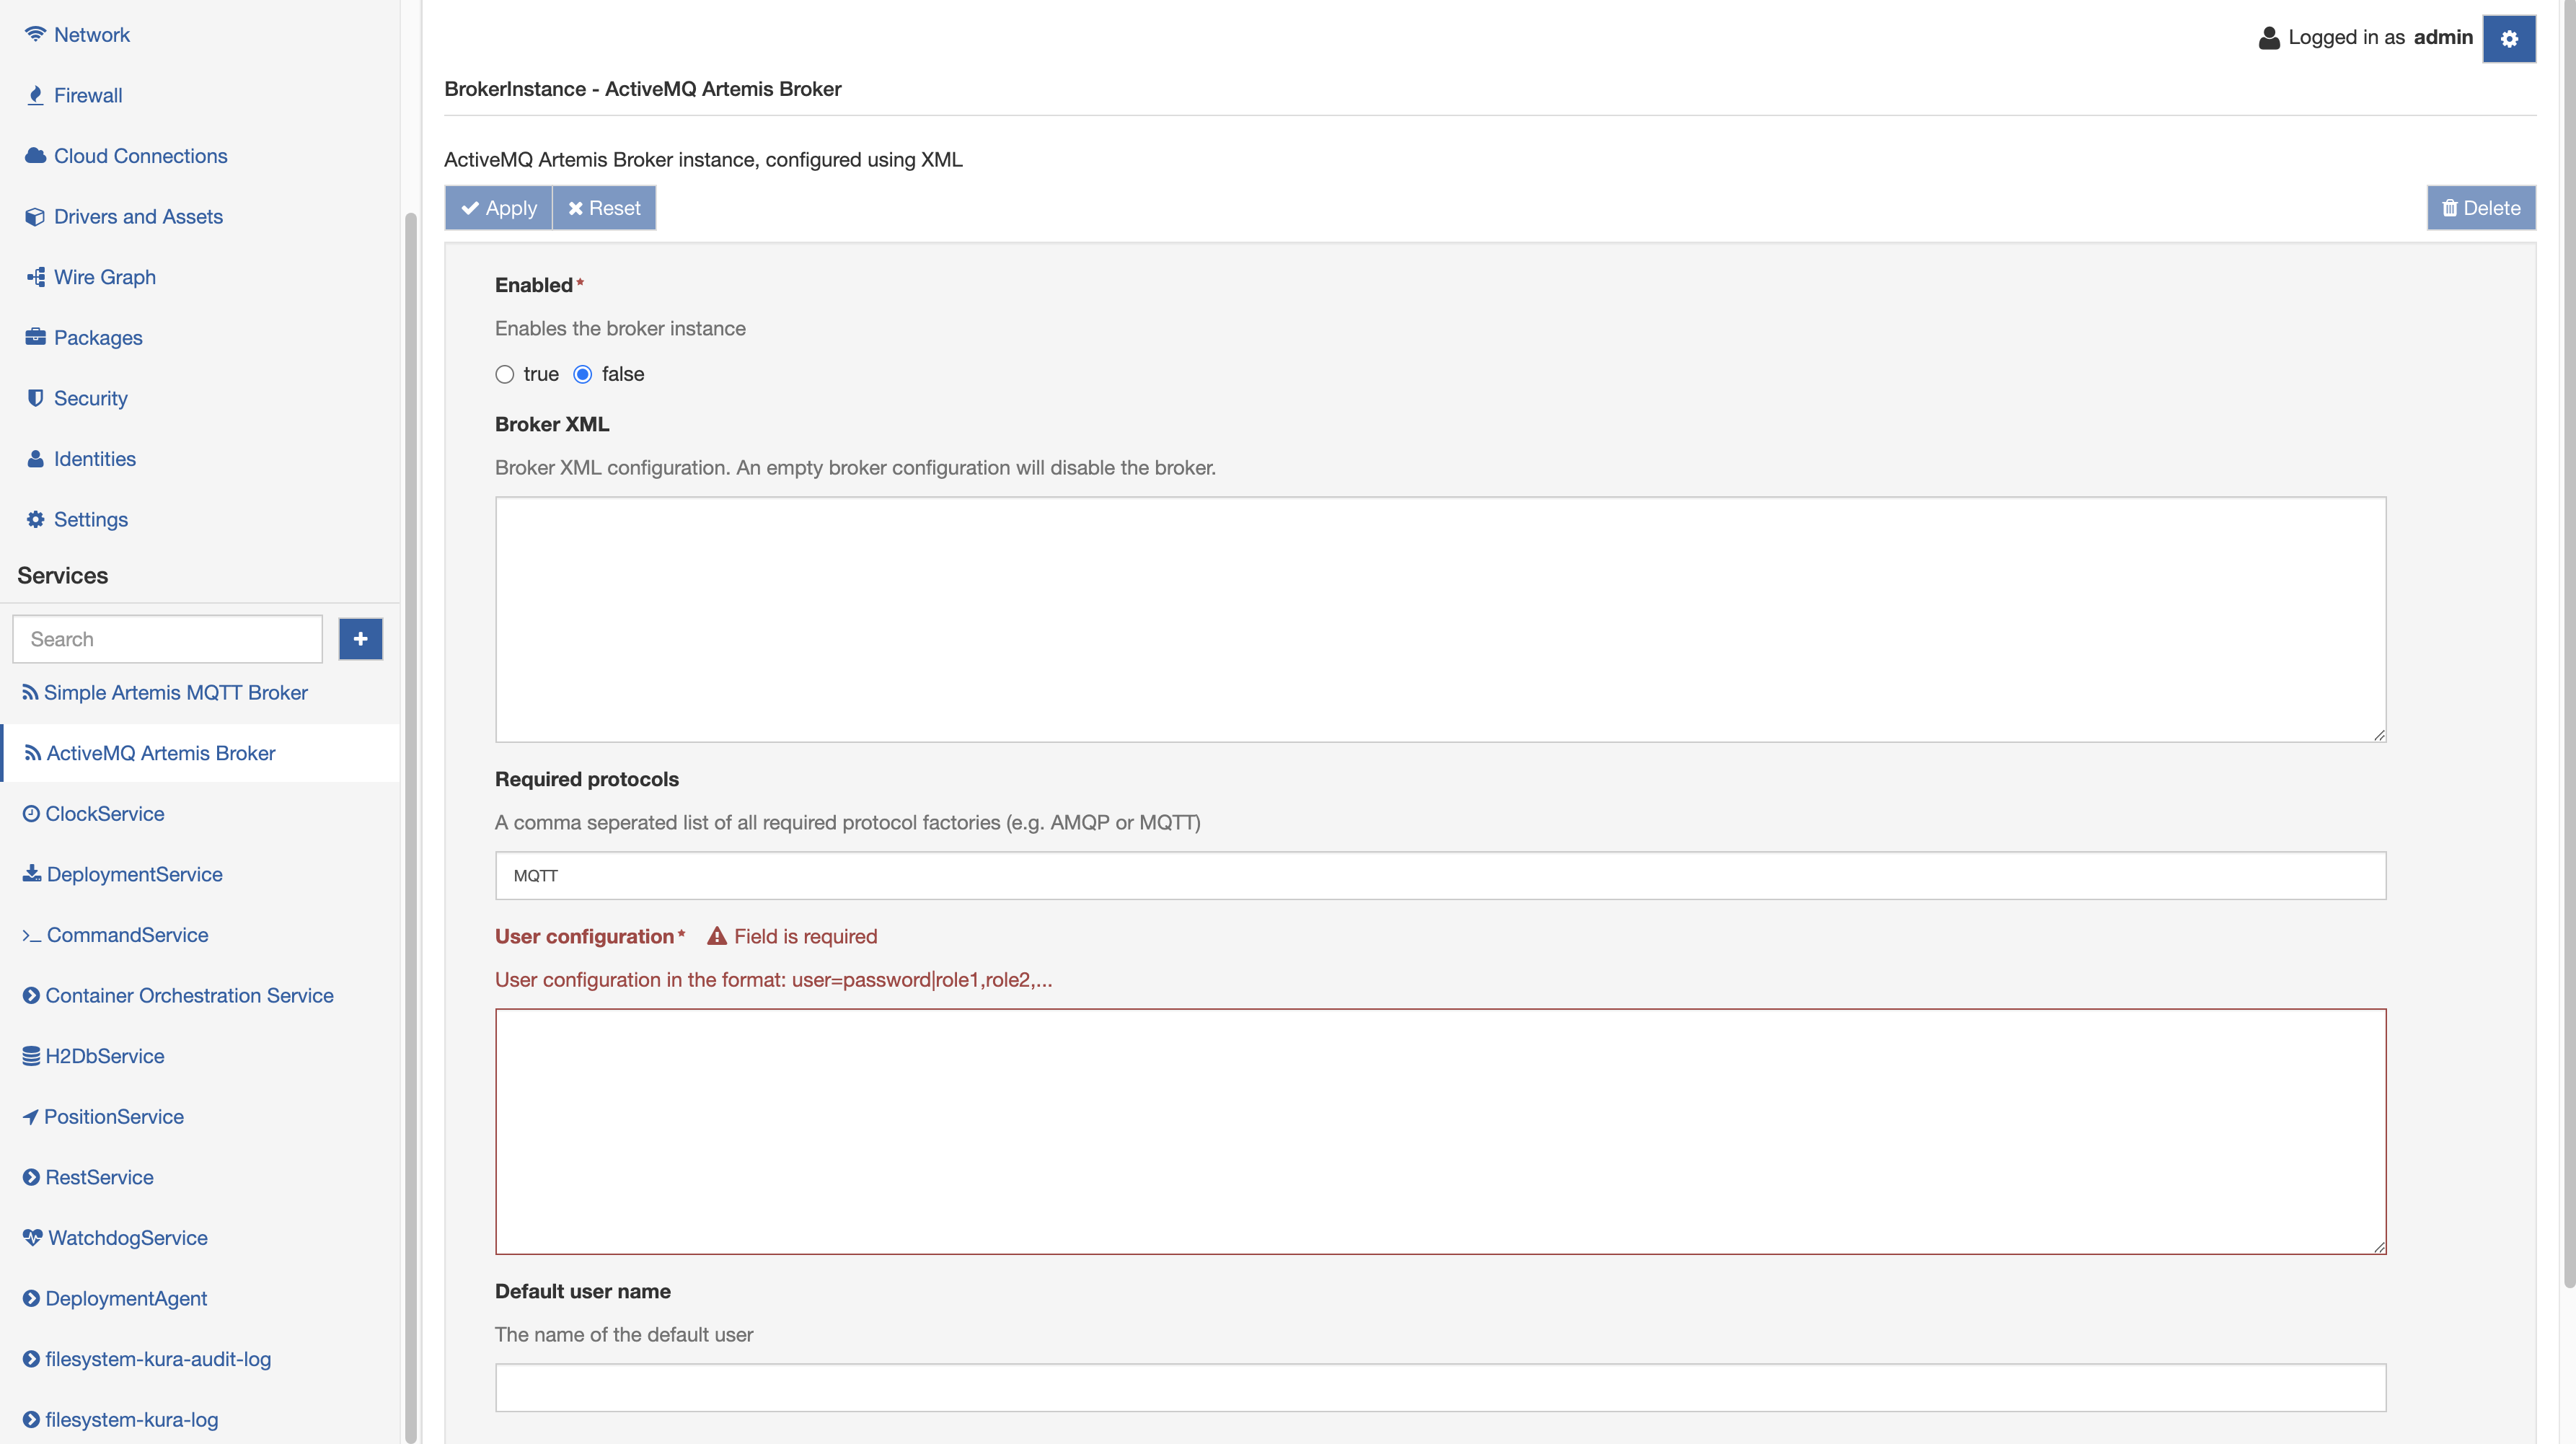
Task: Add a new service with plus button
Action: tap(360, 639)
